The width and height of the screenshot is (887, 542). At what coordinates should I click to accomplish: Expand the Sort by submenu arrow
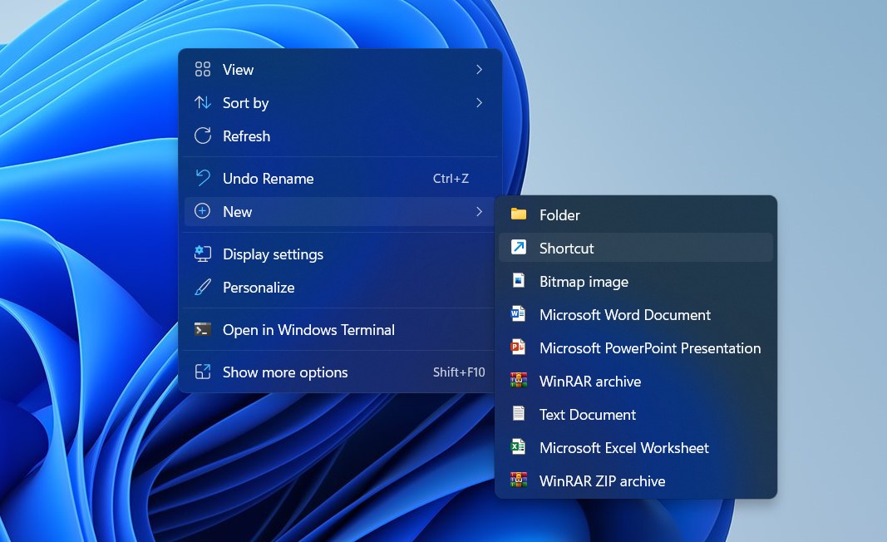[479, 103]
